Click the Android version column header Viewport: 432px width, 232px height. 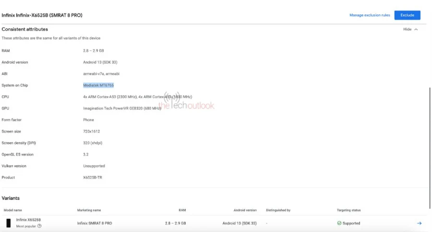(245, 210)
